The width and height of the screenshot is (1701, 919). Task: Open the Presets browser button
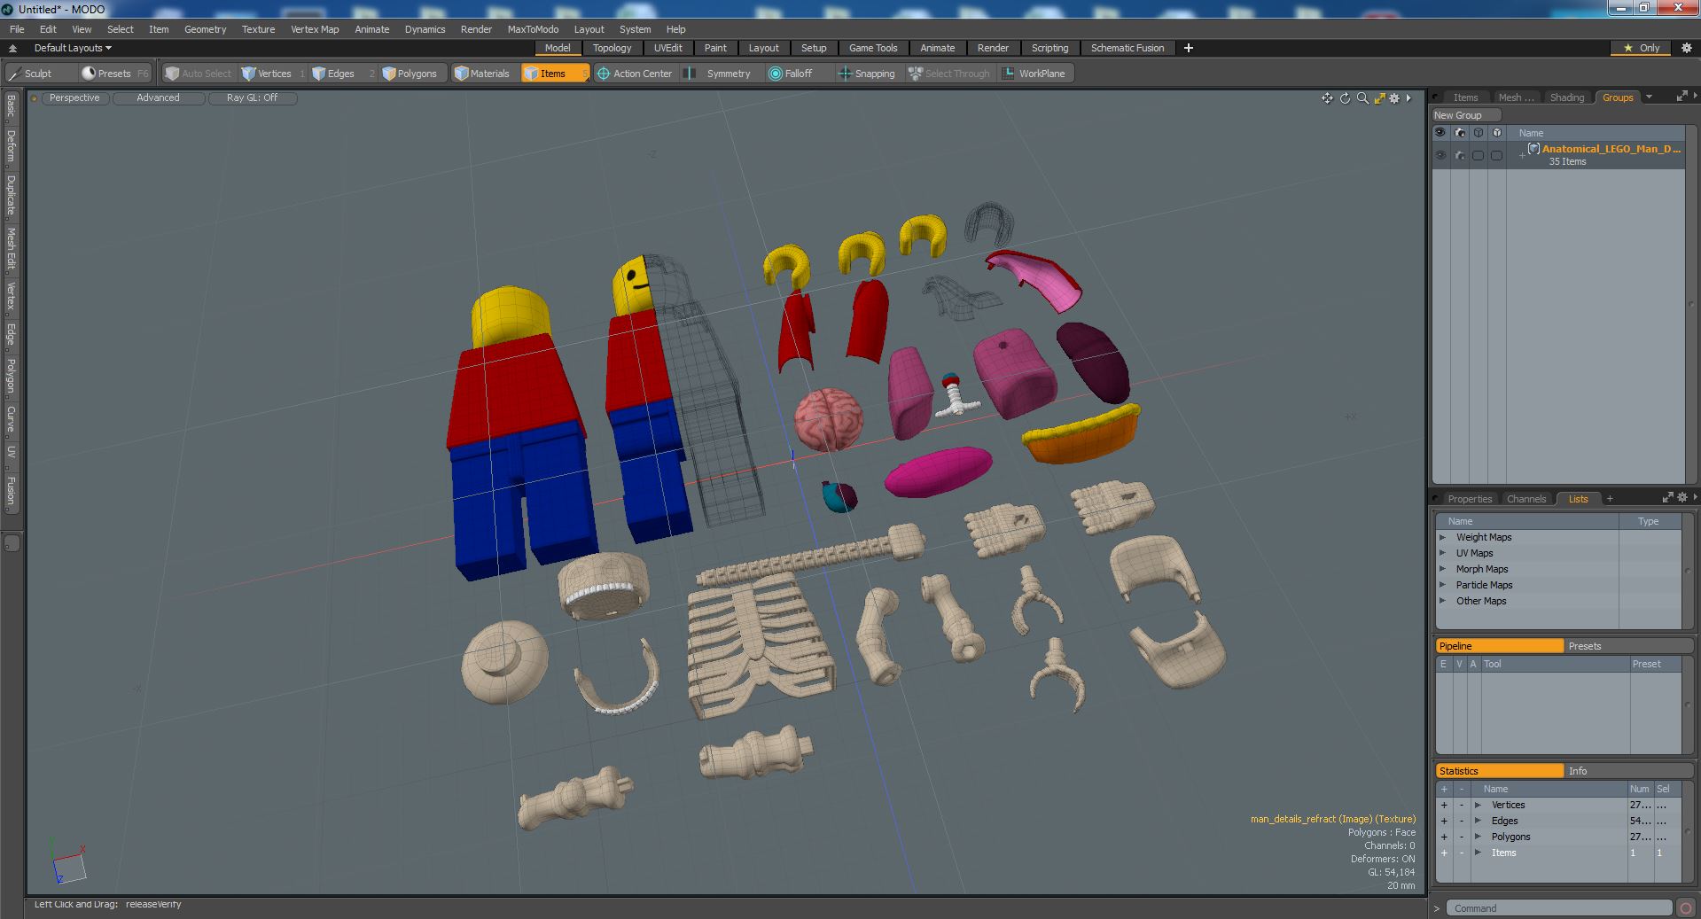[x=113, y=74]
